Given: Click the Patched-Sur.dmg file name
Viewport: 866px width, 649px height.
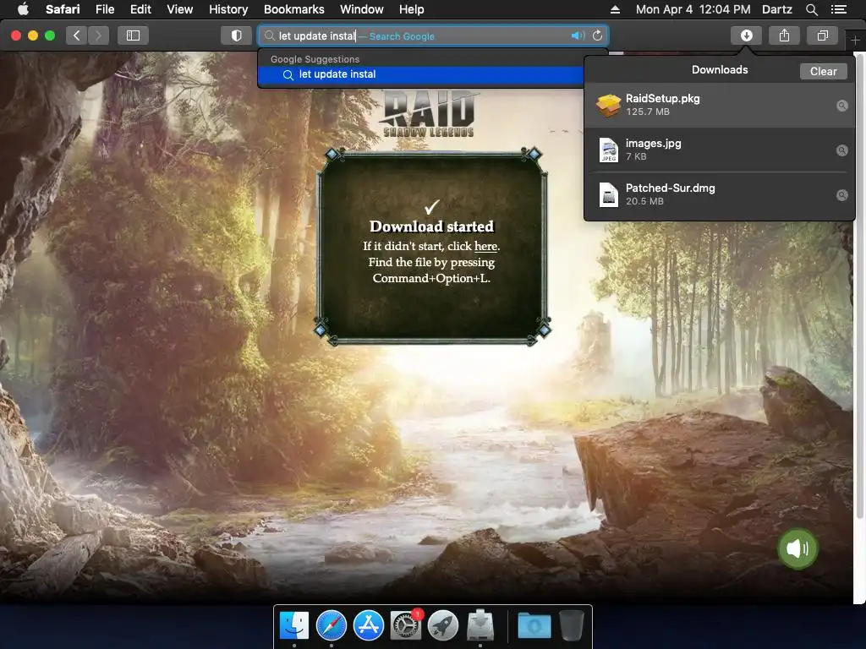Looking at the screenshot, I should pyautogui.click(x=670, y=188).
